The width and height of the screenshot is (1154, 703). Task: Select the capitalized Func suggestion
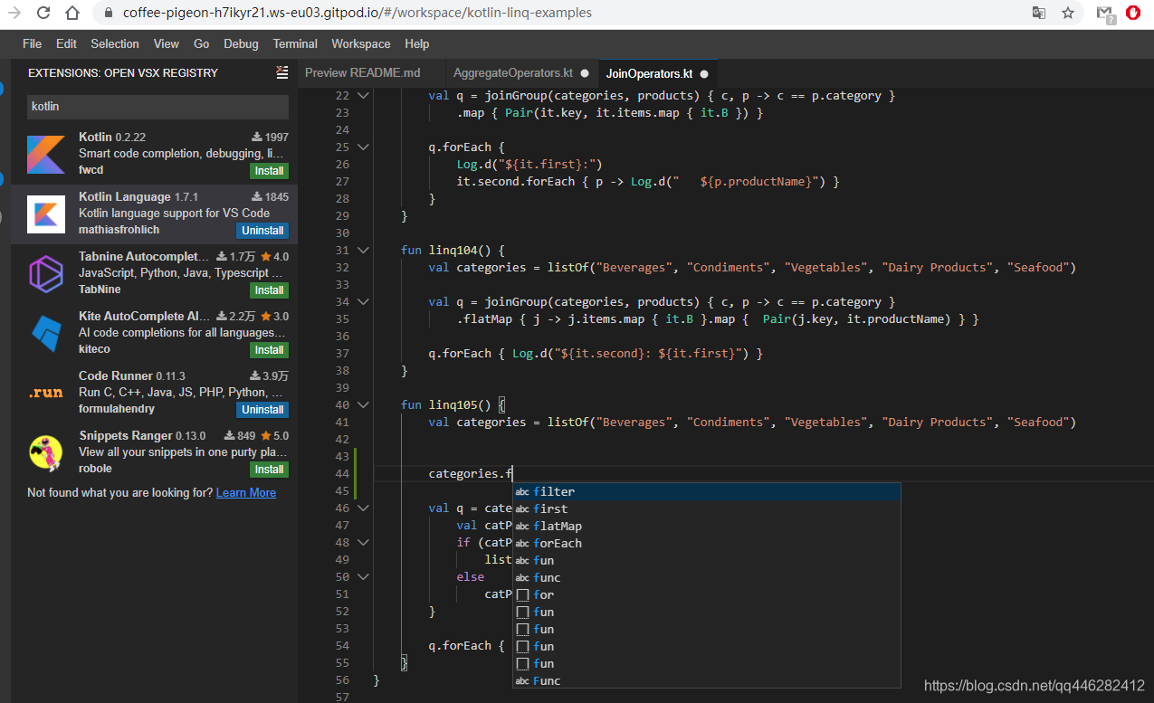[707, 680]
